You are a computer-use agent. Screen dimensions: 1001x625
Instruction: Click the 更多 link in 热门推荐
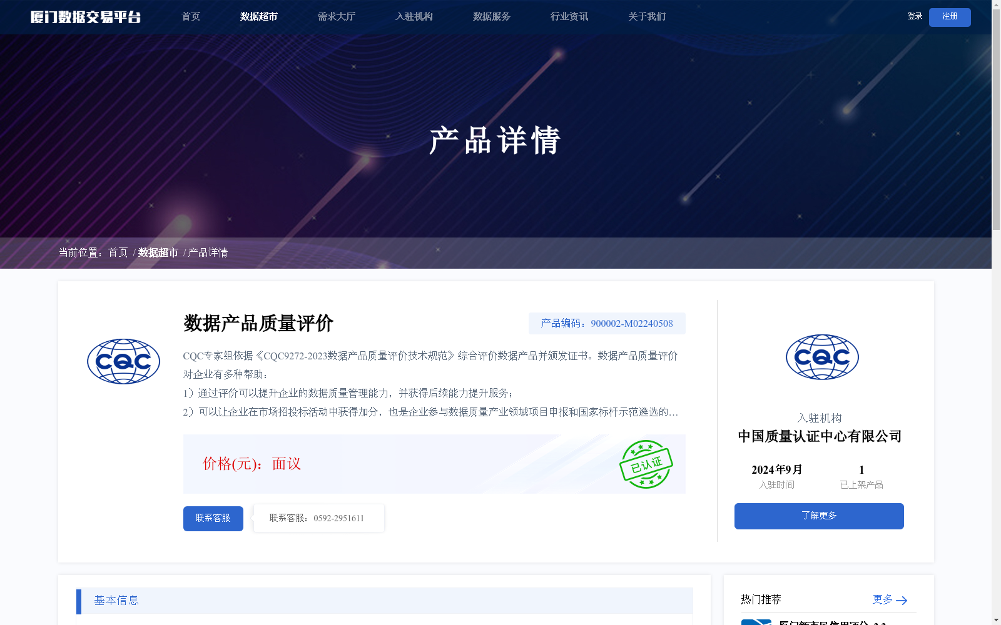[x=883, y=599]
